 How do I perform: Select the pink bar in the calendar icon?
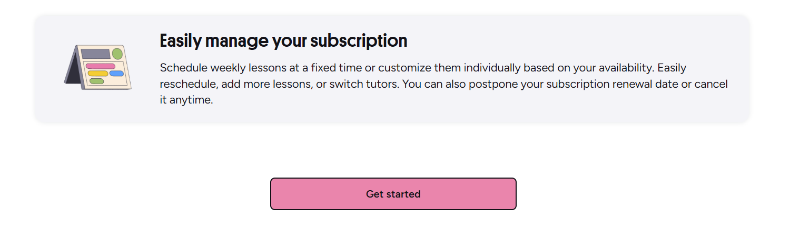click(101, 66)
